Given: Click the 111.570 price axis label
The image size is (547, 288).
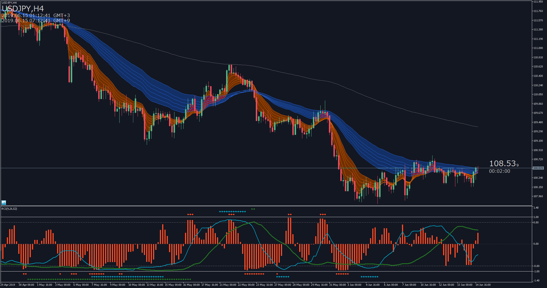Looking at the screenshot, I should (x=538, y=20).
